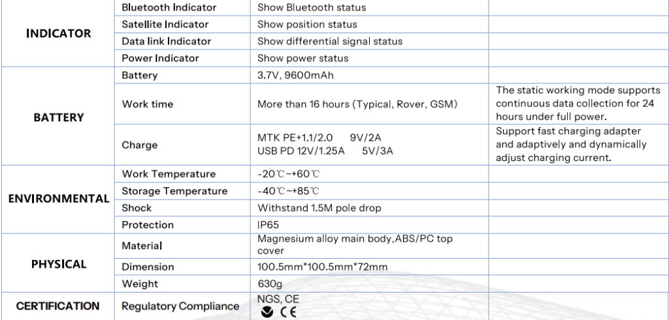669x320 pixels.
Task: Click the '-20℃~+60℃' value
Action: [x=288, y=174]
